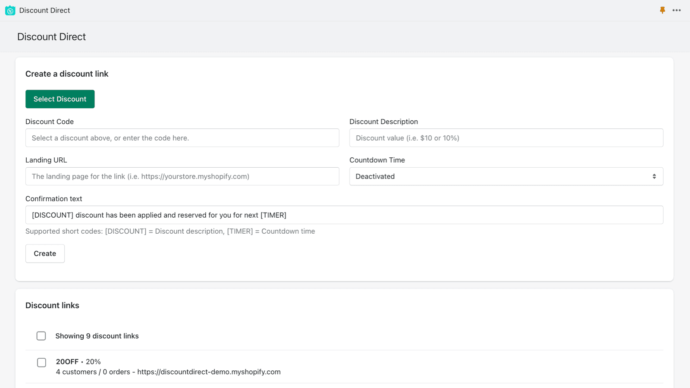The height and width of the screenshot is (388, 690).
Task: Pin the app using the pin icon
Action: (x=662, y=10)
